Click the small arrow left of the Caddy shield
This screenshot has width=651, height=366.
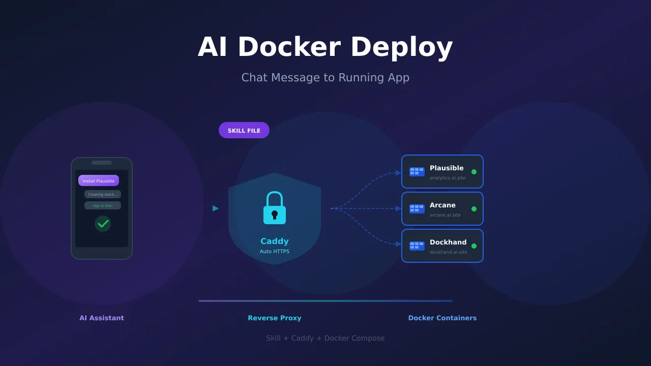[x=216, y=208]
